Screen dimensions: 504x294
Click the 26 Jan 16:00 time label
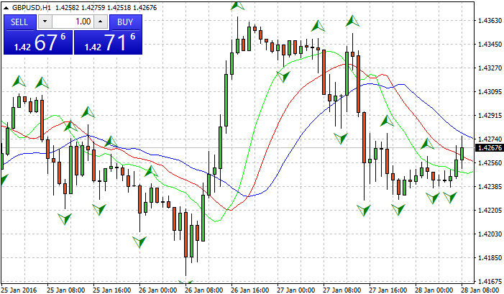pos(250,290)
